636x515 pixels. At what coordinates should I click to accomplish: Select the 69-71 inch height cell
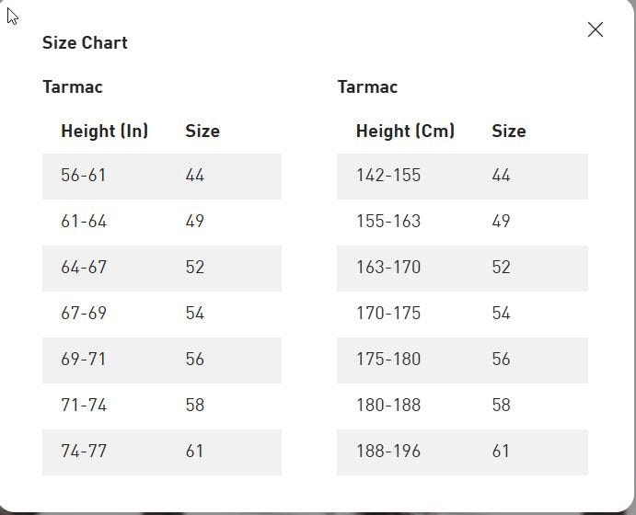point(84,360)
